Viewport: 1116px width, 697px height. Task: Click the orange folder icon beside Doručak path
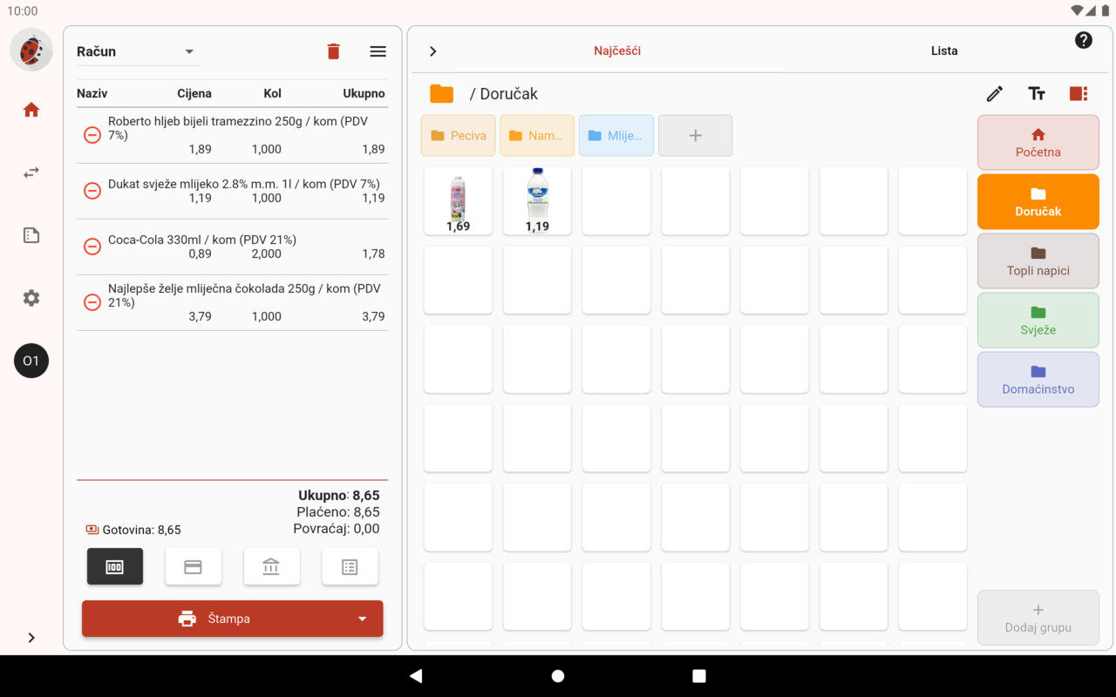442,94
